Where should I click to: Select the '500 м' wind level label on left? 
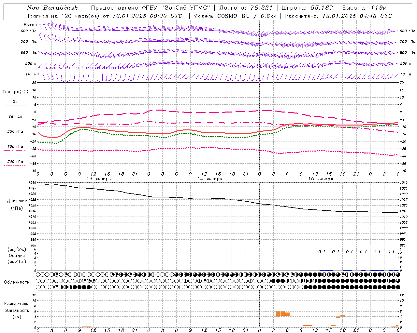(x=31, y=63)
